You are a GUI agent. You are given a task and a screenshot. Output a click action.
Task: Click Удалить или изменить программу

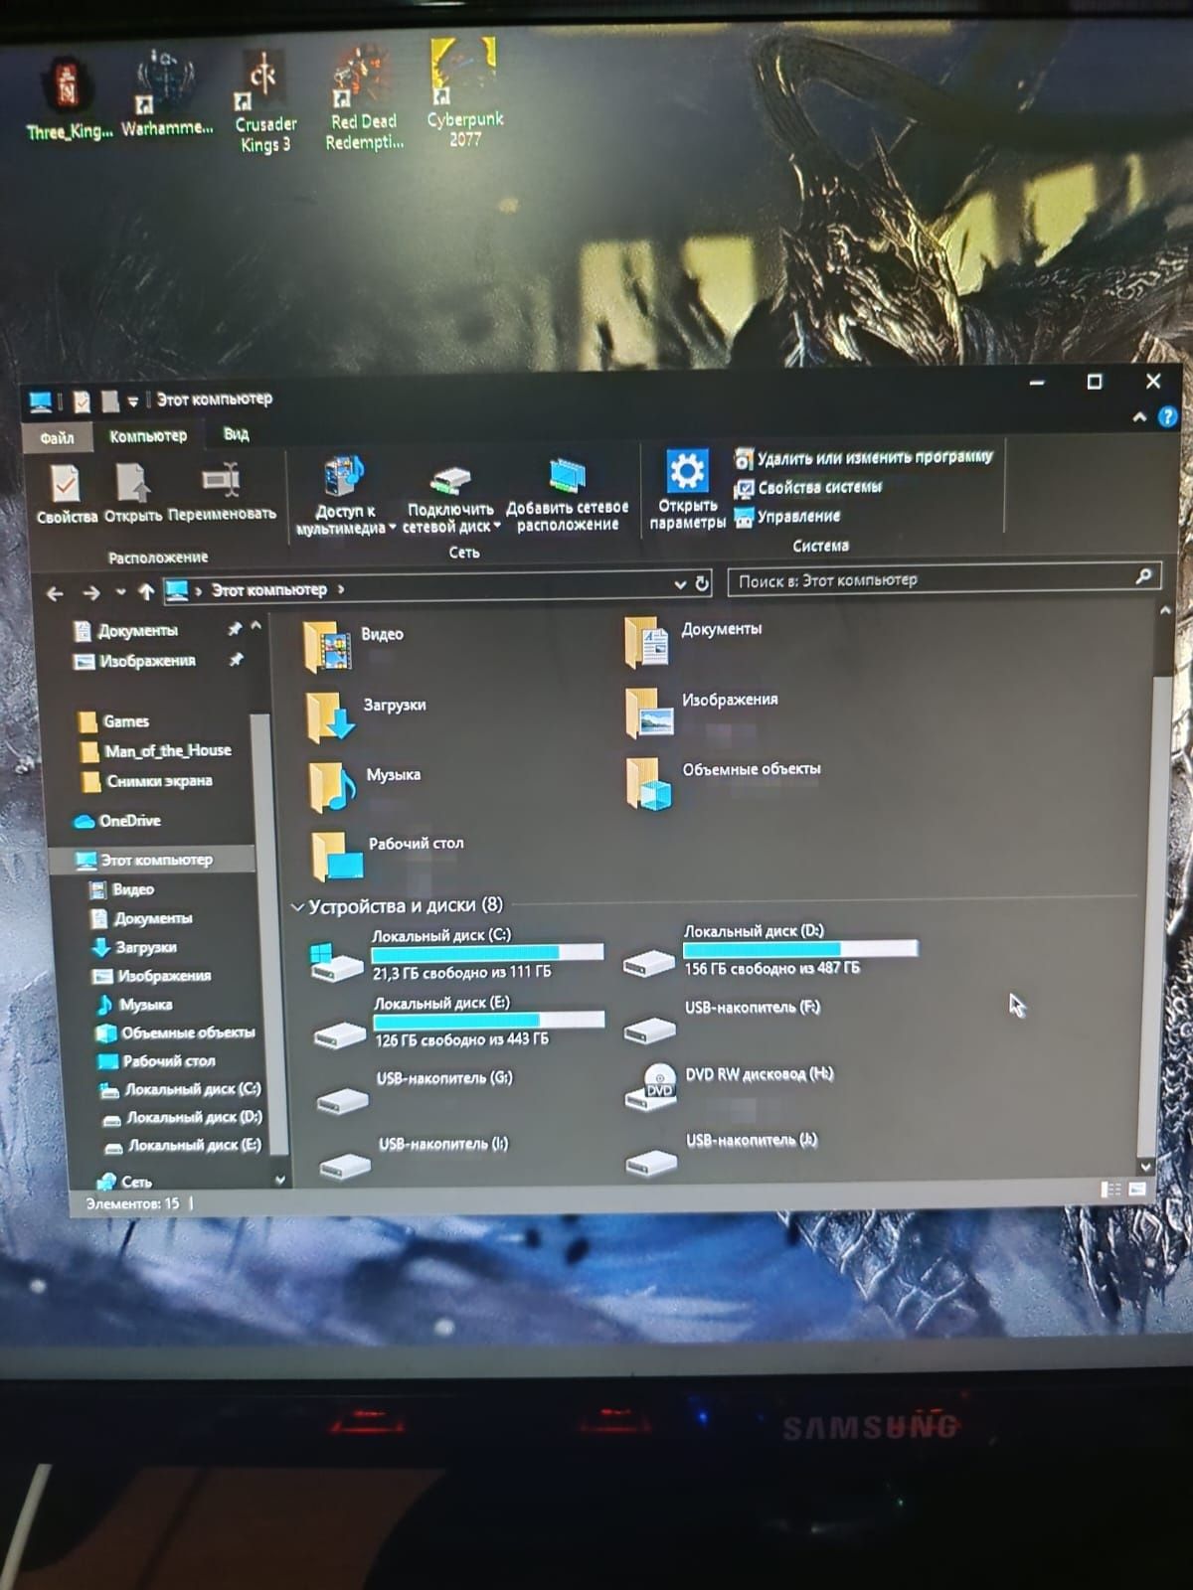pos(863,458)
